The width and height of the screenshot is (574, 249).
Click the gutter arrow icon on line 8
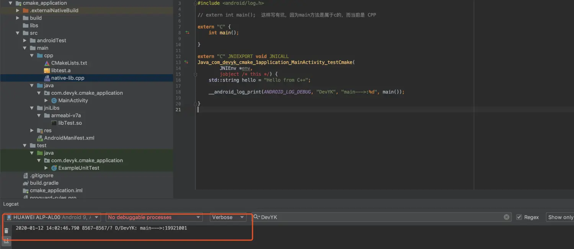pos(188,33)
